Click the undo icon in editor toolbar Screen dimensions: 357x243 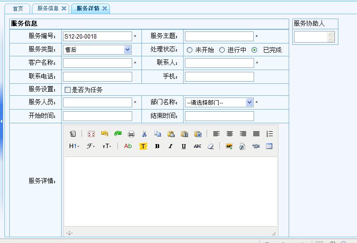104,134
